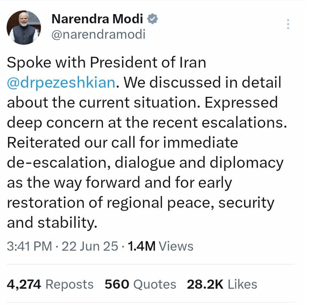Open the three-dot more options menu

coord(288,24)
